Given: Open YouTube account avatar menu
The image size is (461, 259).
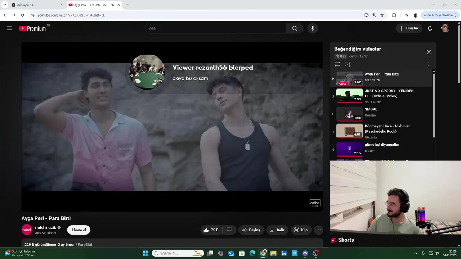Looking at the screenshot, I should (445, 28).
